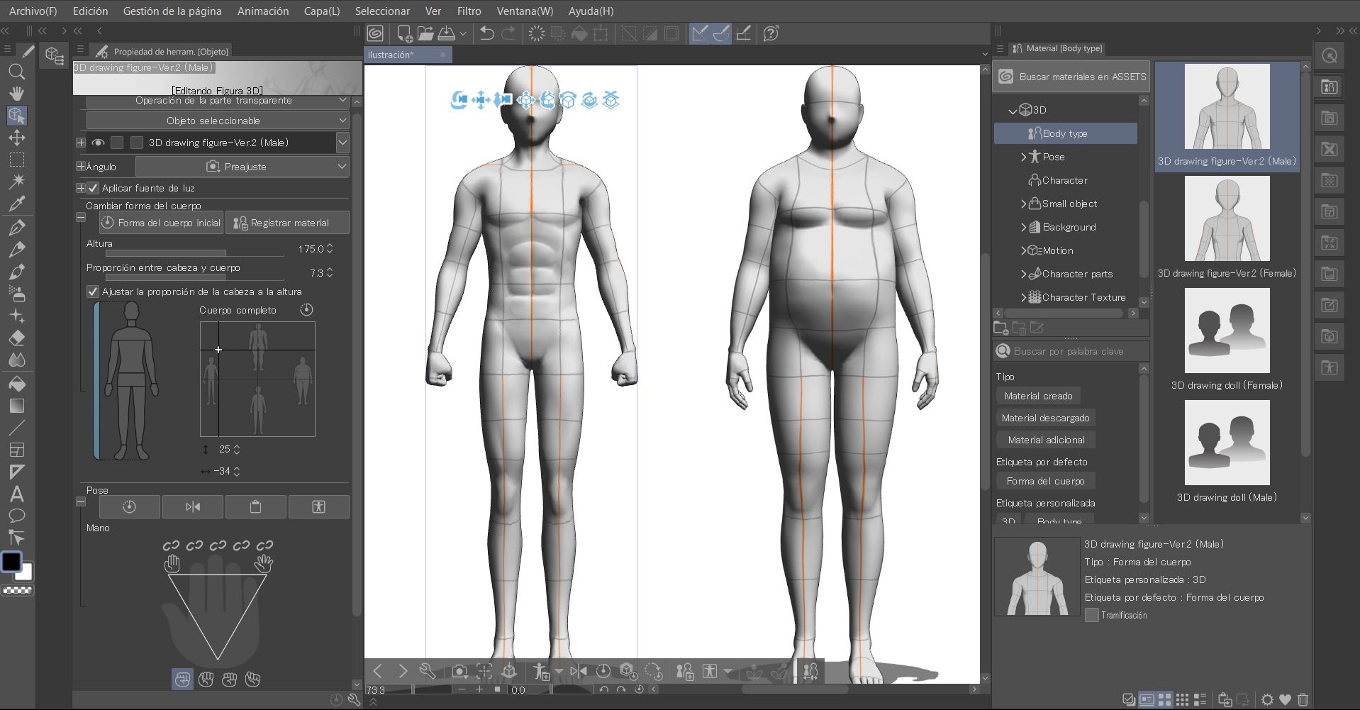This screenshot has height=710, width=1360.
Task: Open the Clip Studio icon in toolbar
Action: (375, 33)
